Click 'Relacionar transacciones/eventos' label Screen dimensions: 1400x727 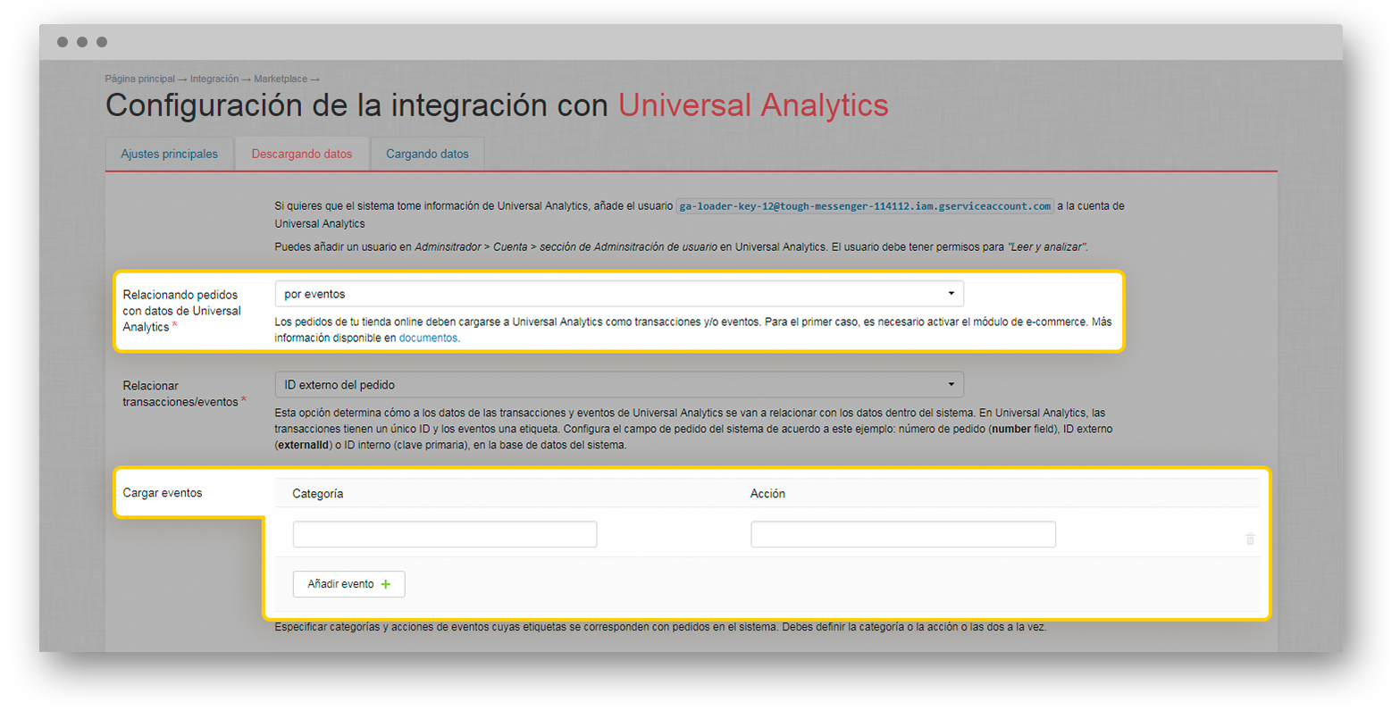click(x=184, y=394)
